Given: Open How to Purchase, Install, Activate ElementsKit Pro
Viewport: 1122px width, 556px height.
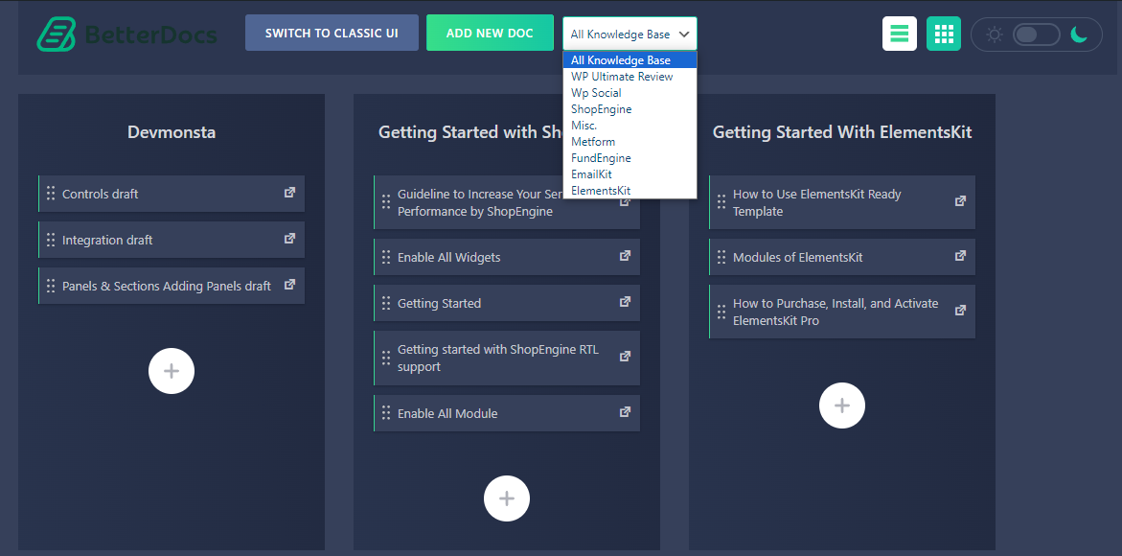Looking at the screenshot, I should [836, 312].
